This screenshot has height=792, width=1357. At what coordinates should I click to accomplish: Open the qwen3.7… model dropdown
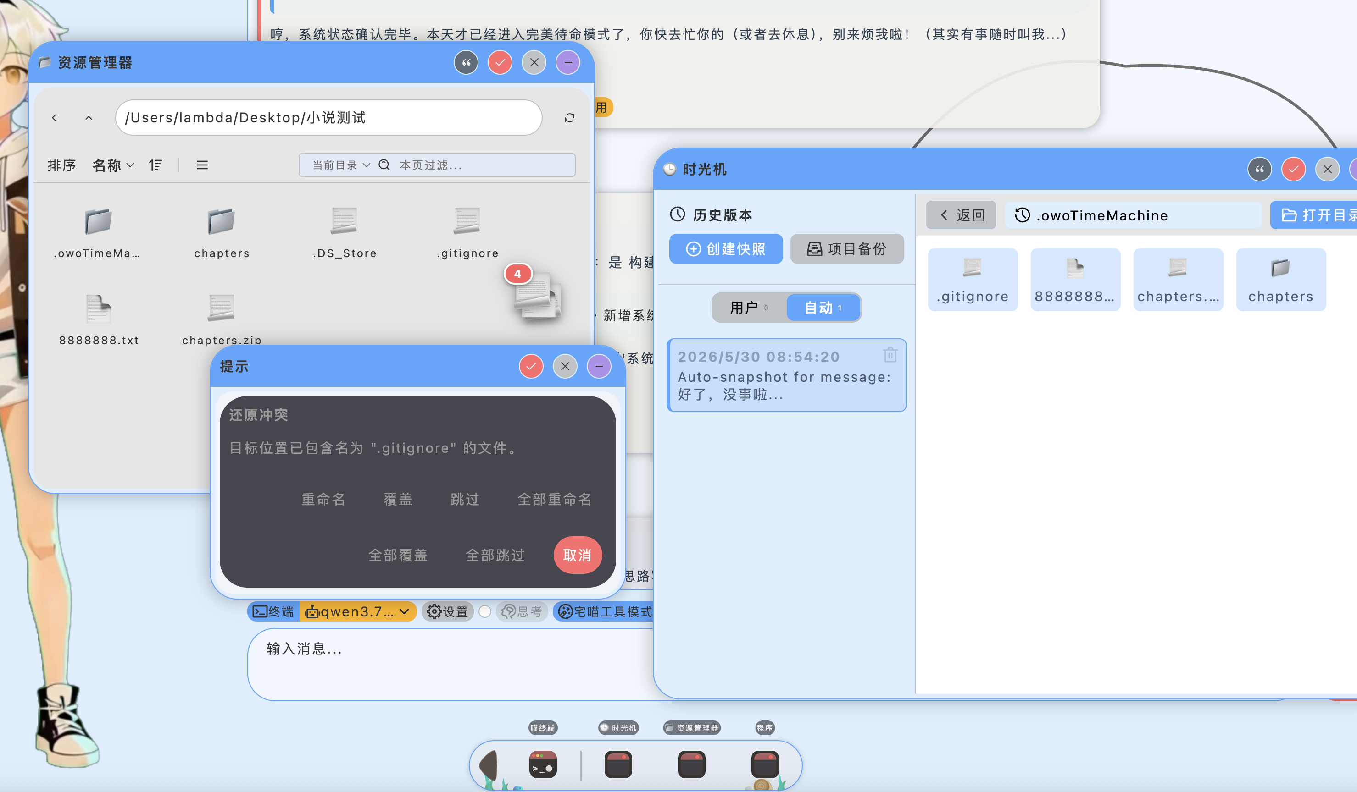[x=357, y=612]
